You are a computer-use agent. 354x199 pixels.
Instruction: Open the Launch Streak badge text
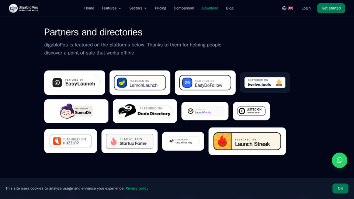tap(252, 143)
